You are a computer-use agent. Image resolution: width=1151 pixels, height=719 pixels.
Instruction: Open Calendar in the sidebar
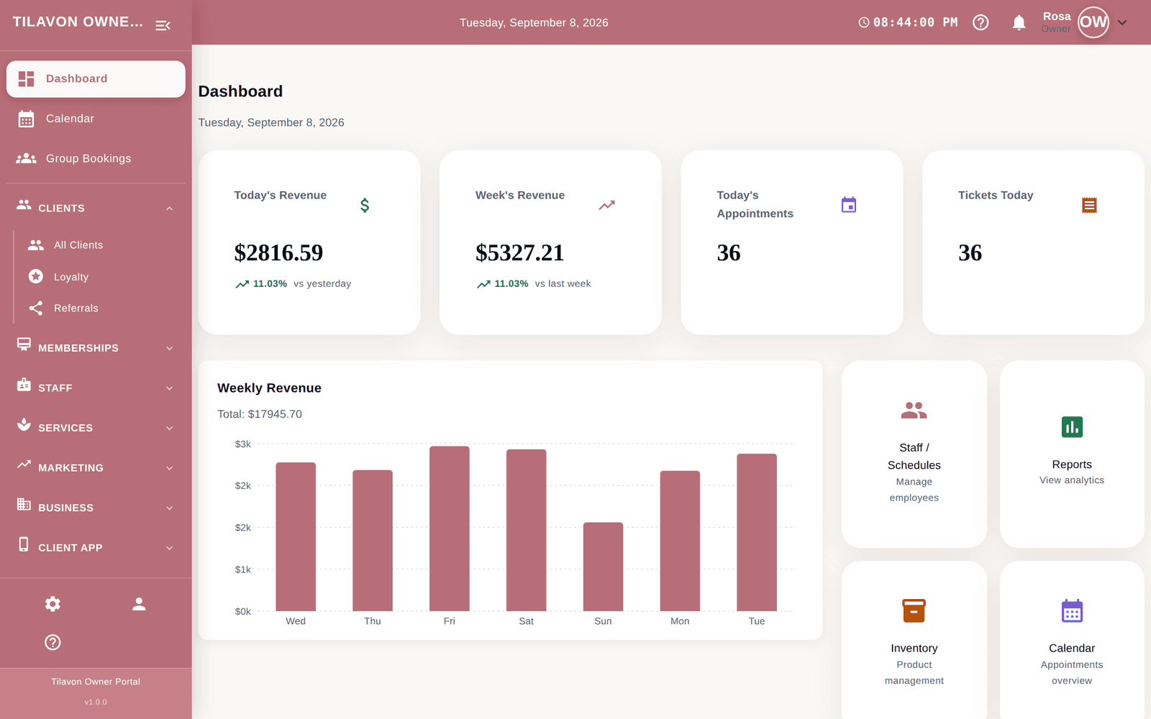(x=96, y=119)
